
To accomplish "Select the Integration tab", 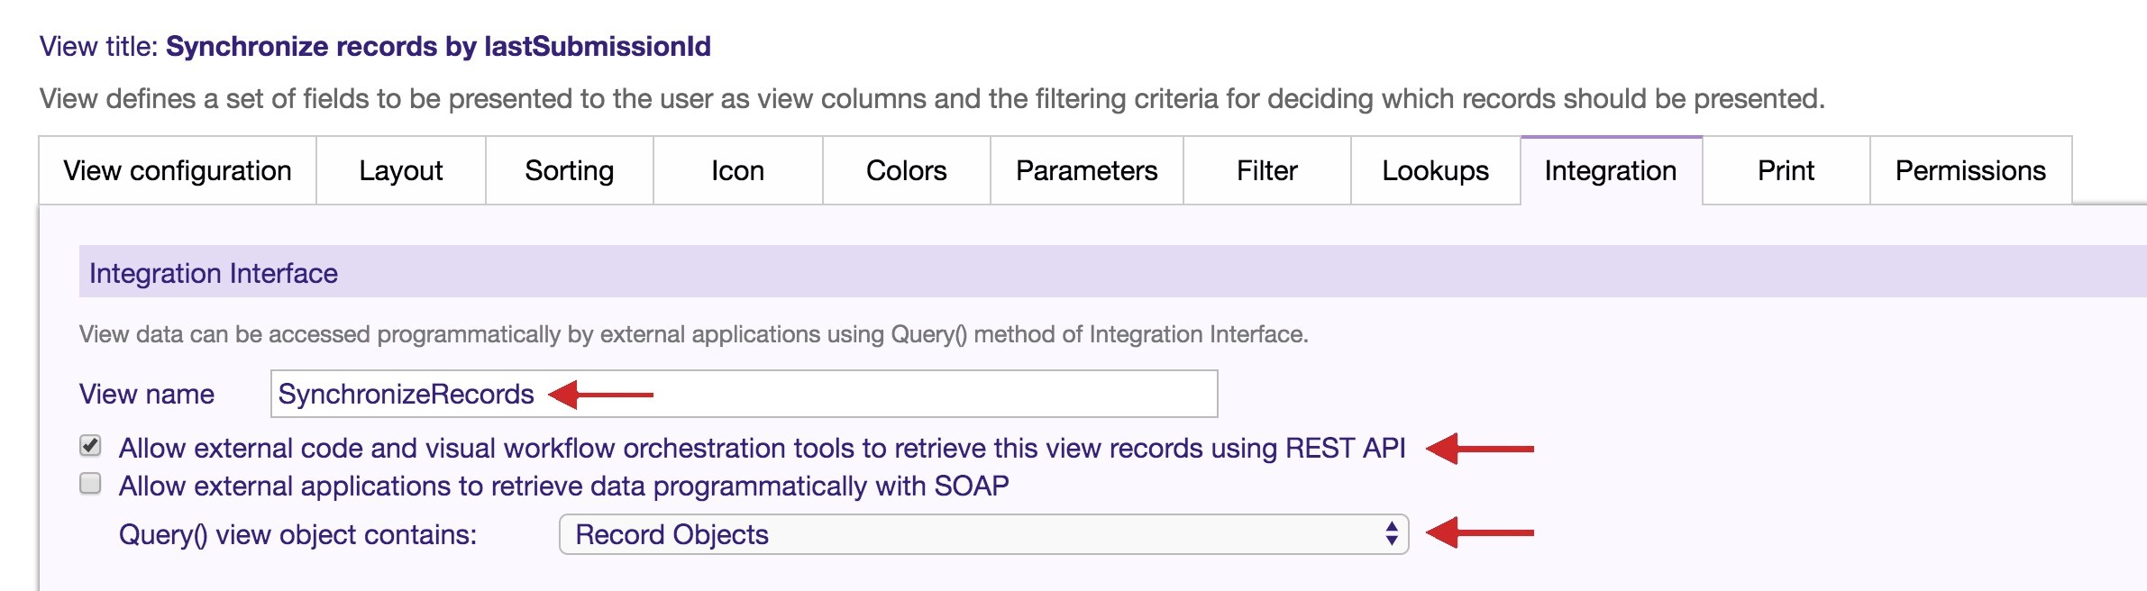I will 1608,170.
